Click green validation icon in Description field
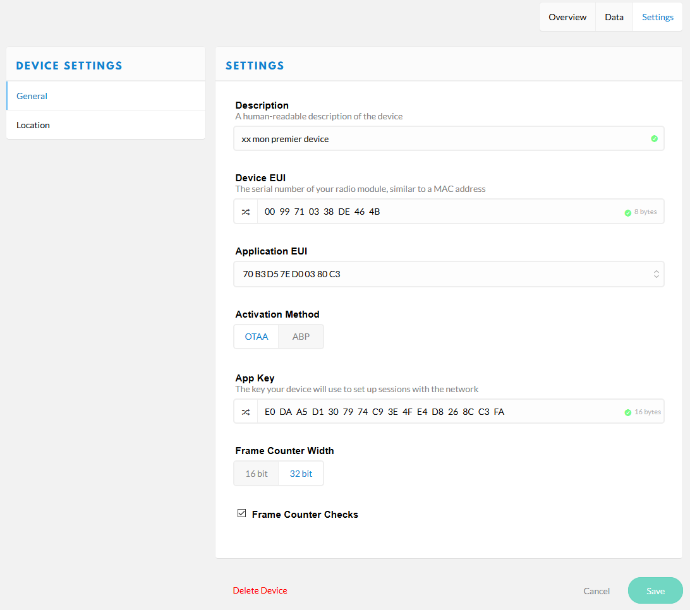This screenshot has height=610, width=690. [x=655, y=139]
